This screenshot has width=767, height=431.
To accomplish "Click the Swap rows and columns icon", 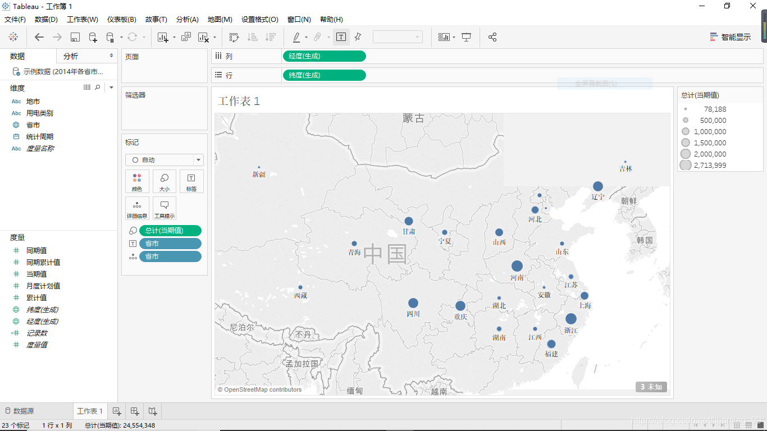I will (234, 37).
